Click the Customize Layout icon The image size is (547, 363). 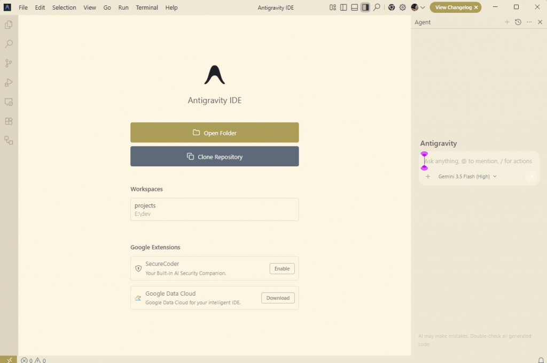tap(333, 7)
